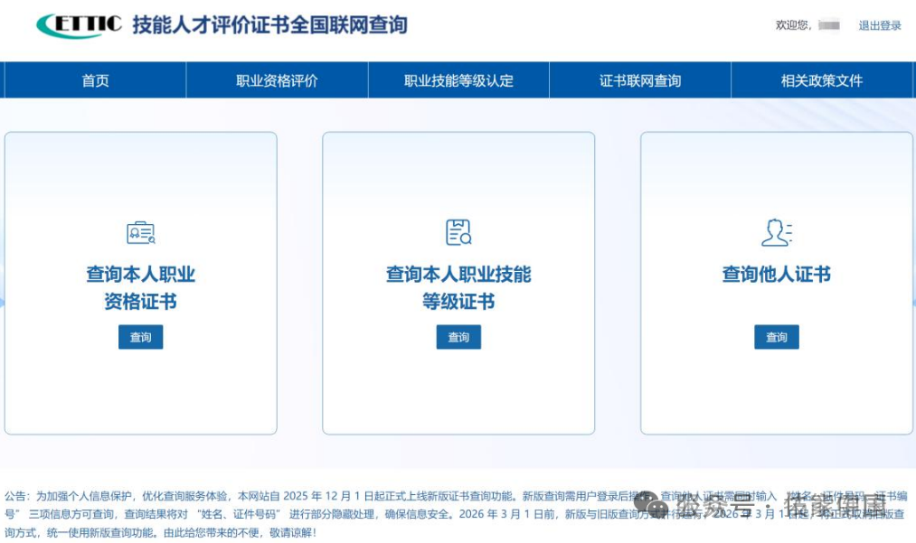Open the 职业资格评价 menu
The width and height of the screenshot is (916, 543).
coord(276,80)
